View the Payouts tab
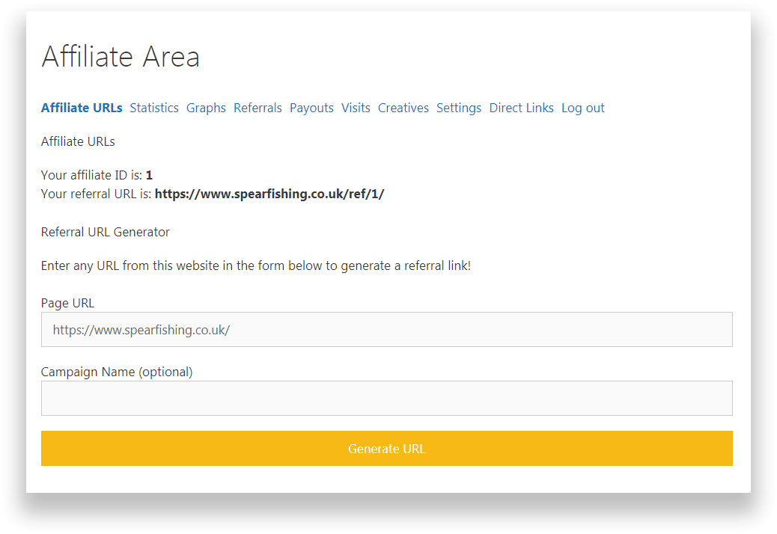 coord(311,108)
